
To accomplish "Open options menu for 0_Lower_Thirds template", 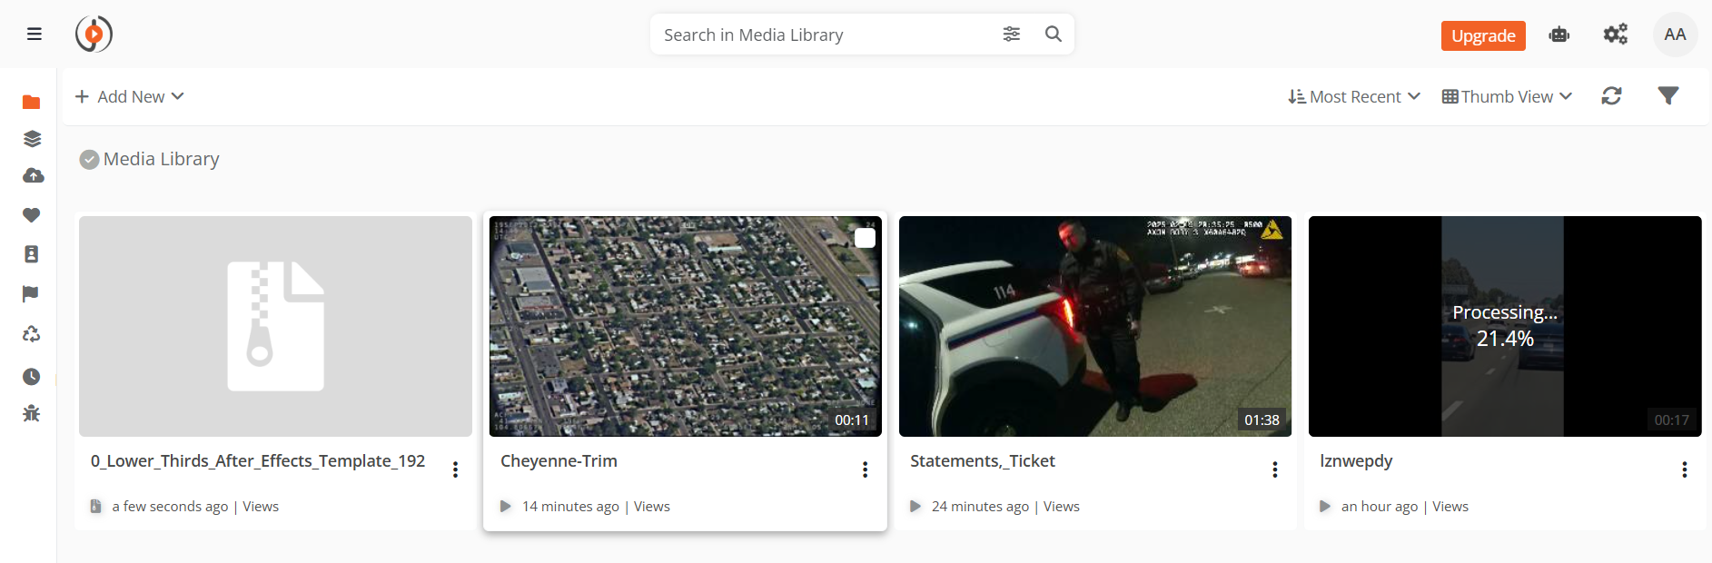I will coord(455,469).
